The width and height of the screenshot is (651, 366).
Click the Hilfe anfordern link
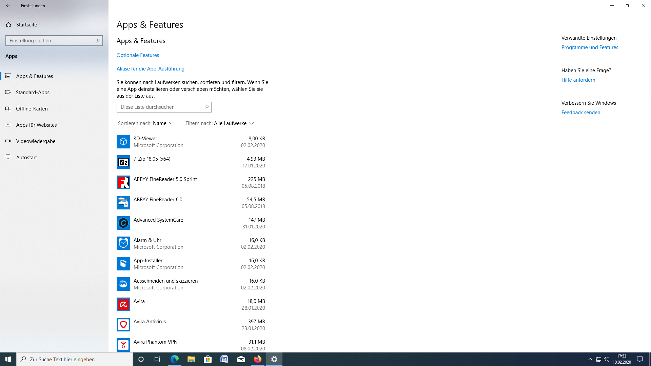(x=578, y=80)
